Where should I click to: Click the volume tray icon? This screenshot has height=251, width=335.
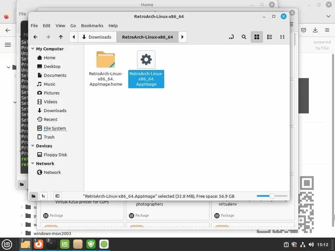(311, 244)
